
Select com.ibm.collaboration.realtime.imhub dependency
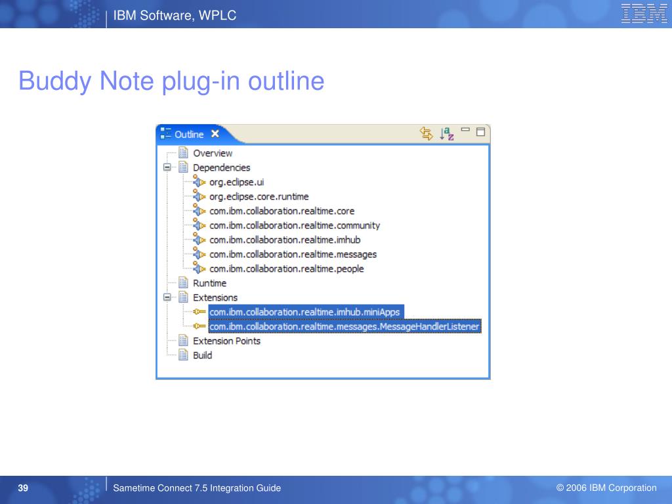285,240
